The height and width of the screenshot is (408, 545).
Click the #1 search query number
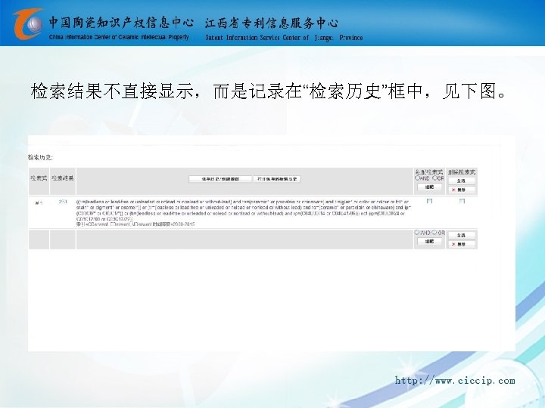pos(39,203)
